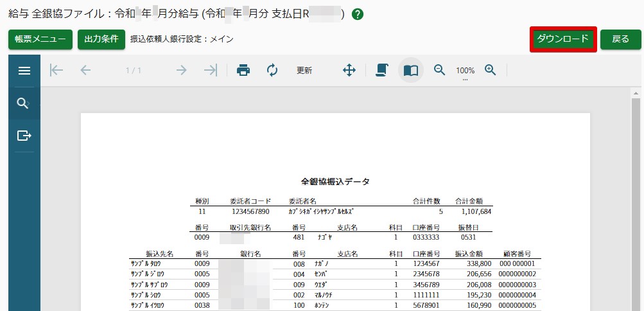Click the transfer amount 206,008

click(x=478, y=285)
